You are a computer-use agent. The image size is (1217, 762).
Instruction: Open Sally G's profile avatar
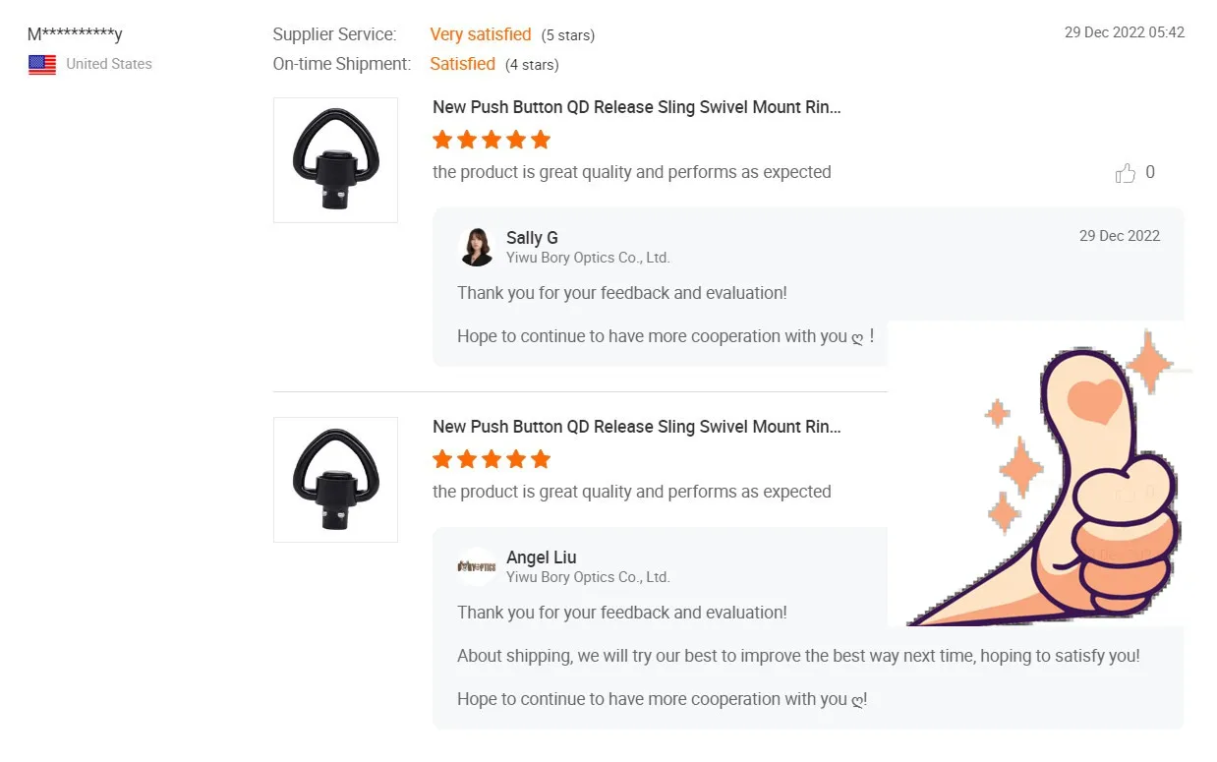click(x=477, y=247)
